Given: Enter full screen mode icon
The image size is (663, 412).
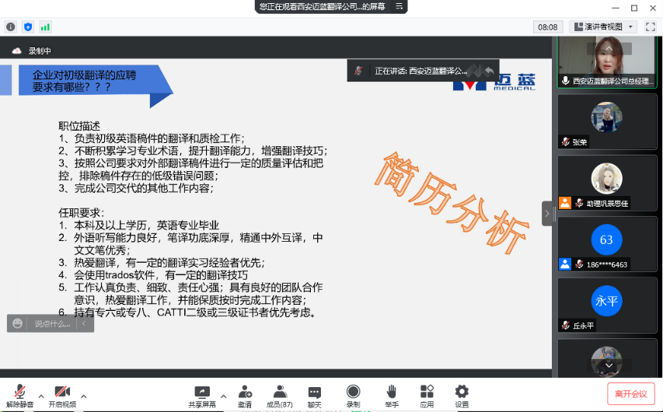Looking at the screenshot, I should click(x=650, y=26).
